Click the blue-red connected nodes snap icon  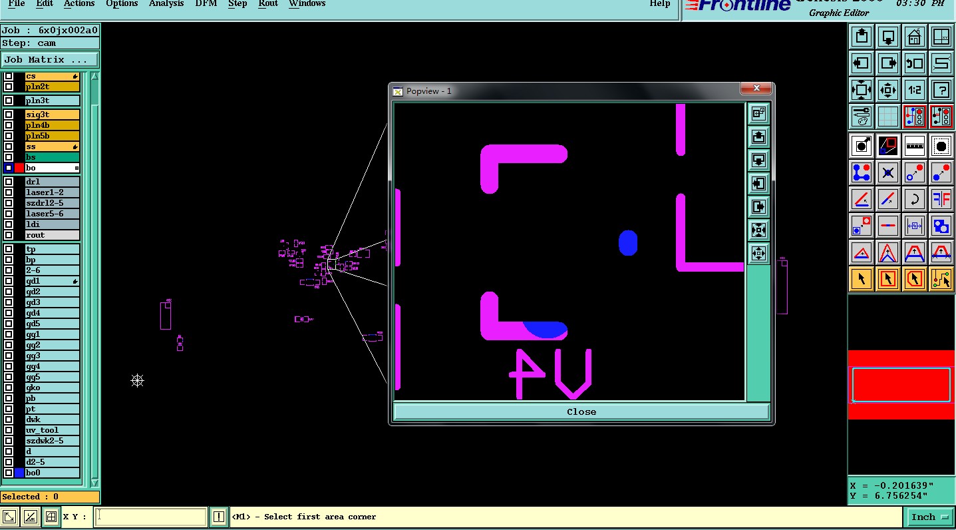[862, 172]
